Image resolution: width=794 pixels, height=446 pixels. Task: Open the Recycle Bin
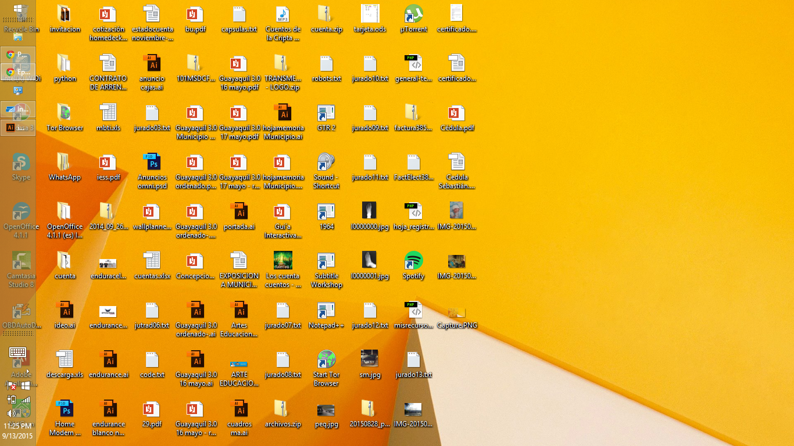click(x=22, y=18)
